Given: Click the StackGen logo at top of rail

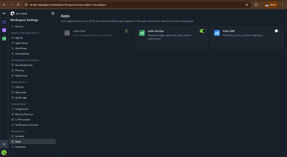Looking at the screenshot, I should point(4,13).
